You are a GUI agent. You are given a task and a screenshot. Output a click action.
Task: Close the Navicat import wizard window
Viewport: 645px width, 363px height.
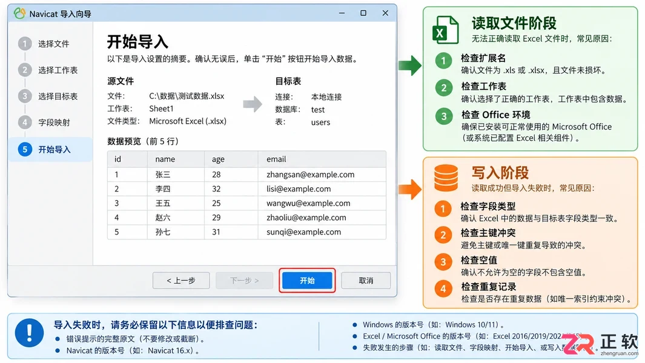pos(385,13)
